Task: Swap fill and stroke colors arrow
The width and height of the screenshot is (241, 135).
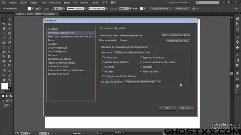Action: tap(10, 84)
